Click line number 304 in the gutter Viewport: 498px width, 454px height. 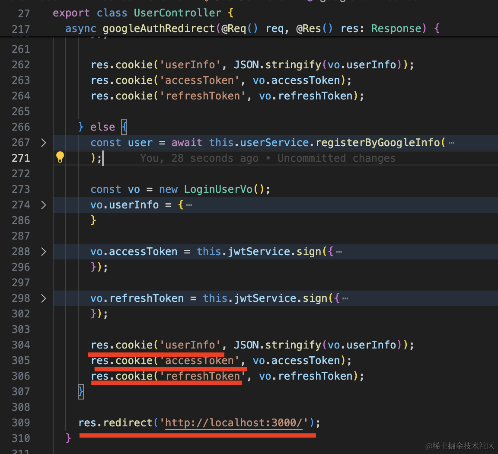21,345
